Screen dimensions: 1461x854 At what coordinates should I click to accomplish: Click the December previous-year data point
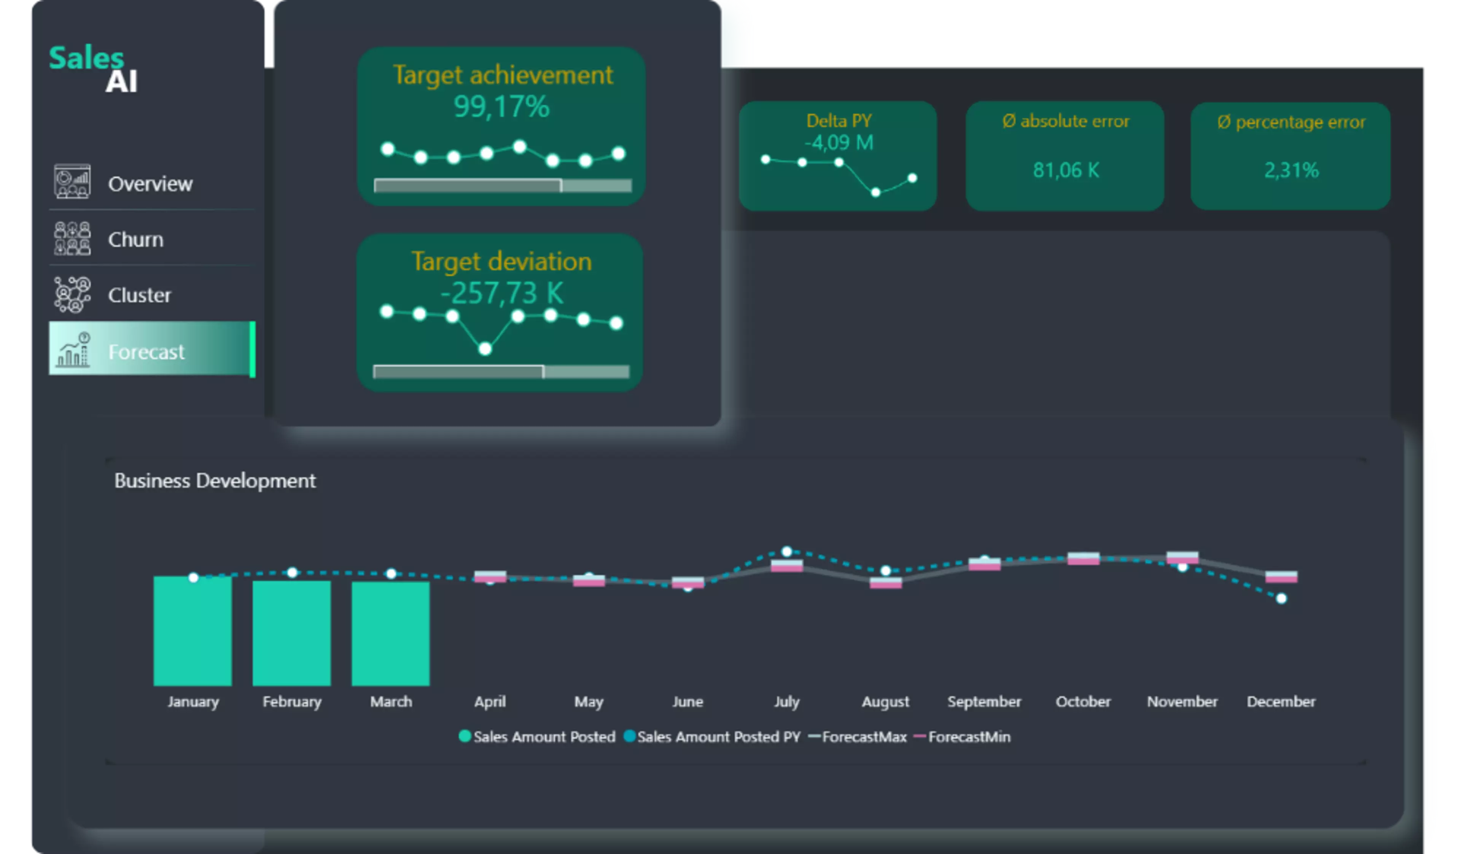tap(1282, 598)
